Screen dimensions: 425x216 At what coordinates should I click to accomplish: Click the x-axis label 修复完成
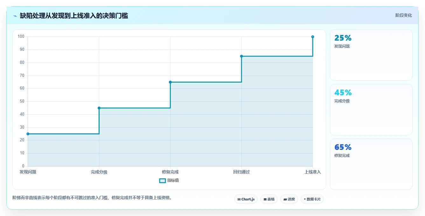coord(170,172)
